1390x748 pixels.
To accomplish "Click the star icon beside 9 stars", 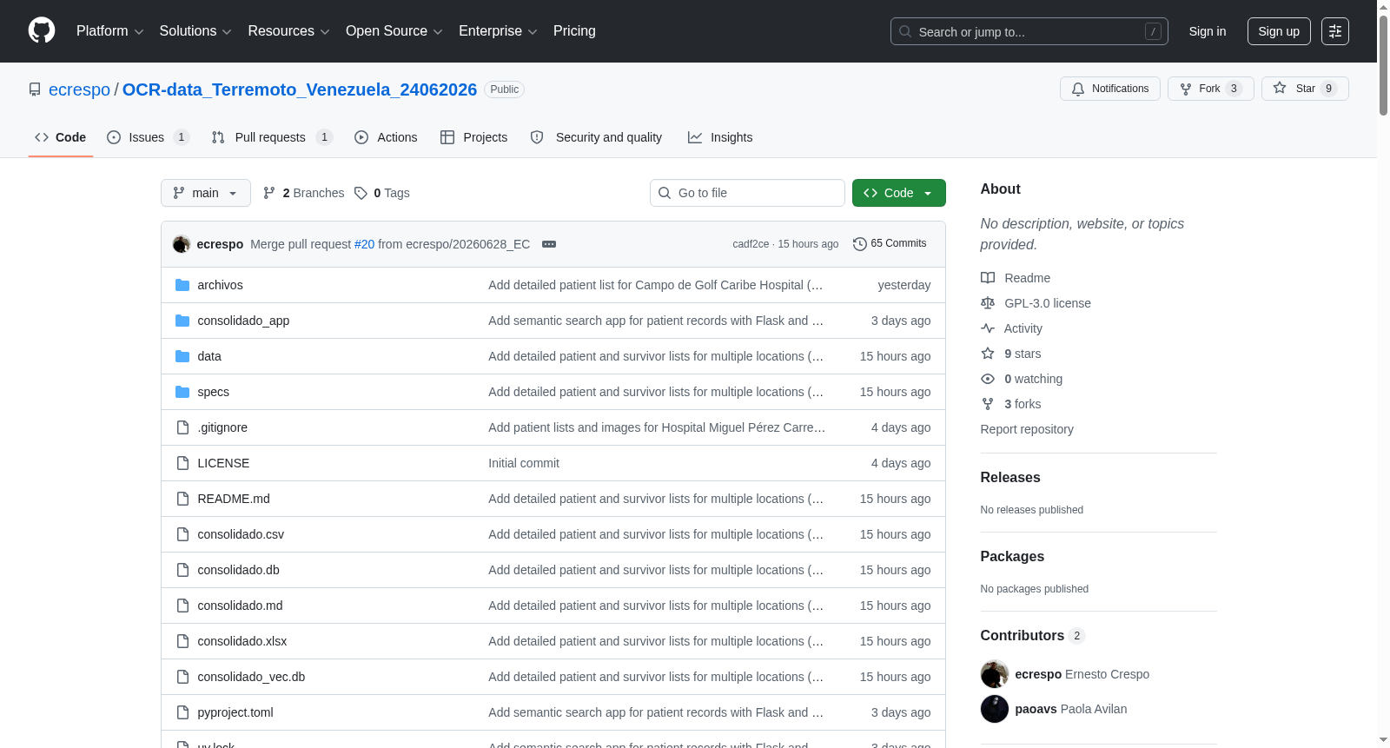I will click(988, 354).
